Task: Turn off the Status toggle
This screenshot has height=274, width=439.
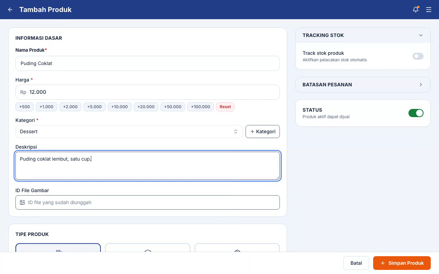Action: (416, 113)
